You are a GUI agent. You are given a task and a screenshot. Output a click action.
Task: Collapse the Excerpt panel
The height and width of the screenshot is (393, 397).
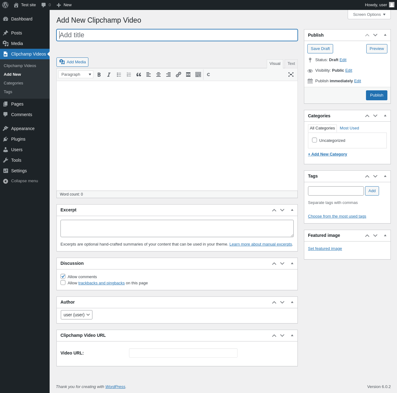[292, 210]
